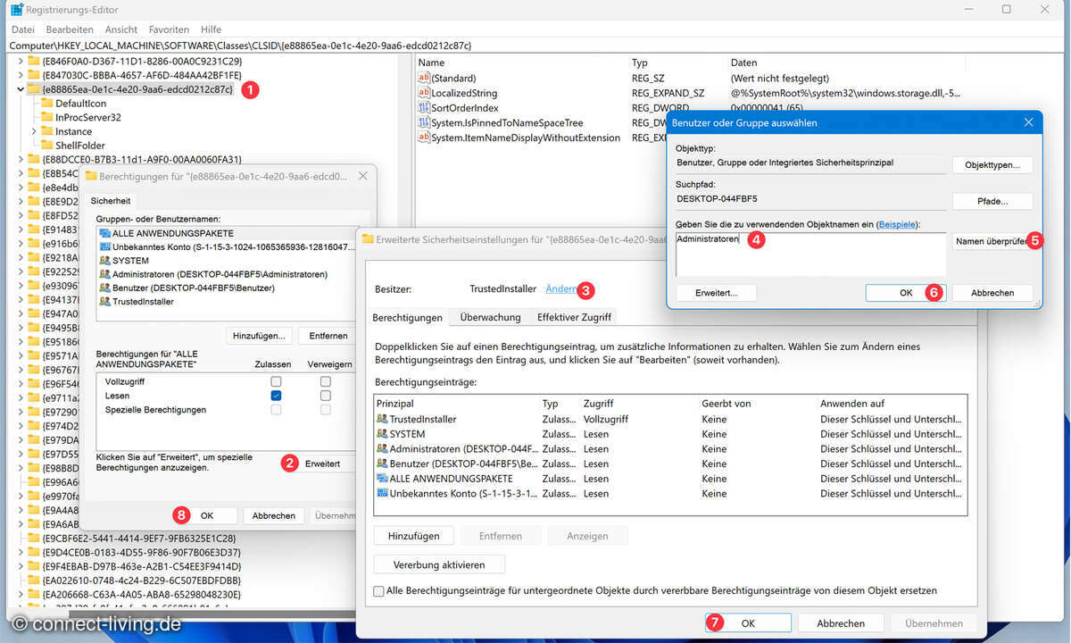Check 'Alle Berechtigungseinträge für untergeordnete Objekte' box

(x=379, y=591)
